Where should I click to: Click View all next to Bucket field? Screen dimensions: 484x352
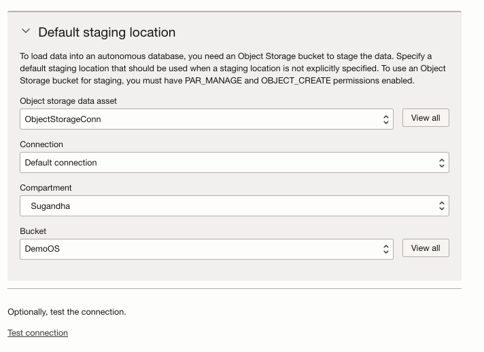point(426,248)
